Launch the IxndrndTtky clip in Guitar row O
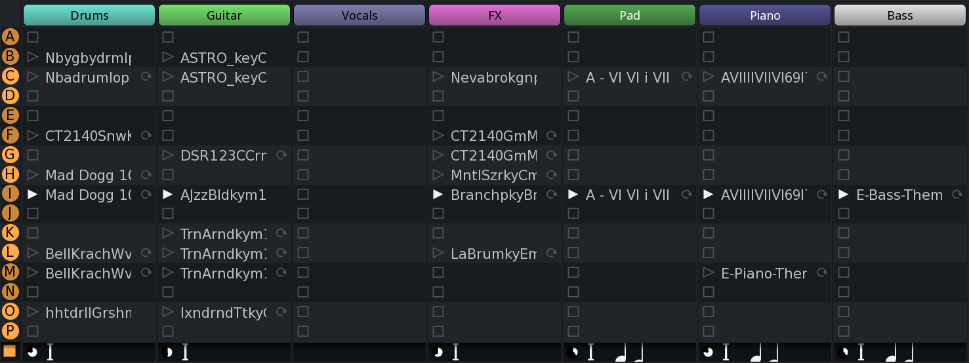 click(168, 312)
